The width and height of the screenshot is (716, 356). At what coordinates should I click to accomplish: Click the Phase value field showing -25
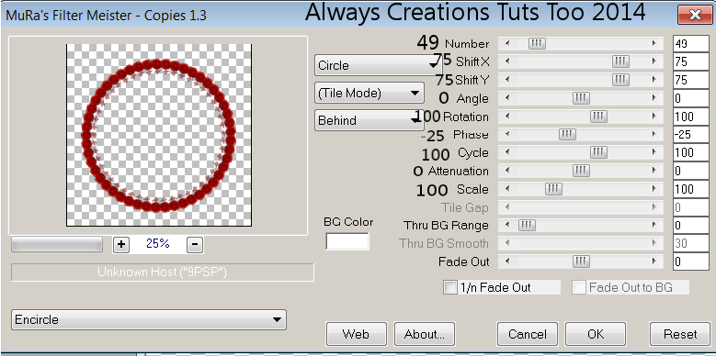tap(691, 135)
